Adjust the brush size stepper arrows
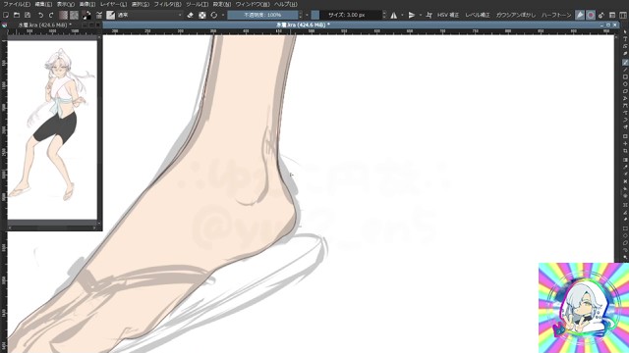Viewport: 629px width, 353px height. point(384,16)
